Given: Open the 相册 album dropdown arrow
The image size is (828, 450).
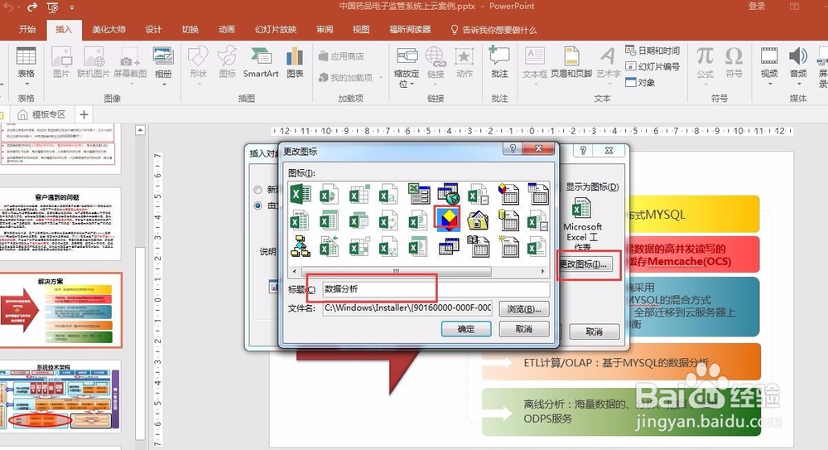Looking at the screenshot, I should 164,84.
